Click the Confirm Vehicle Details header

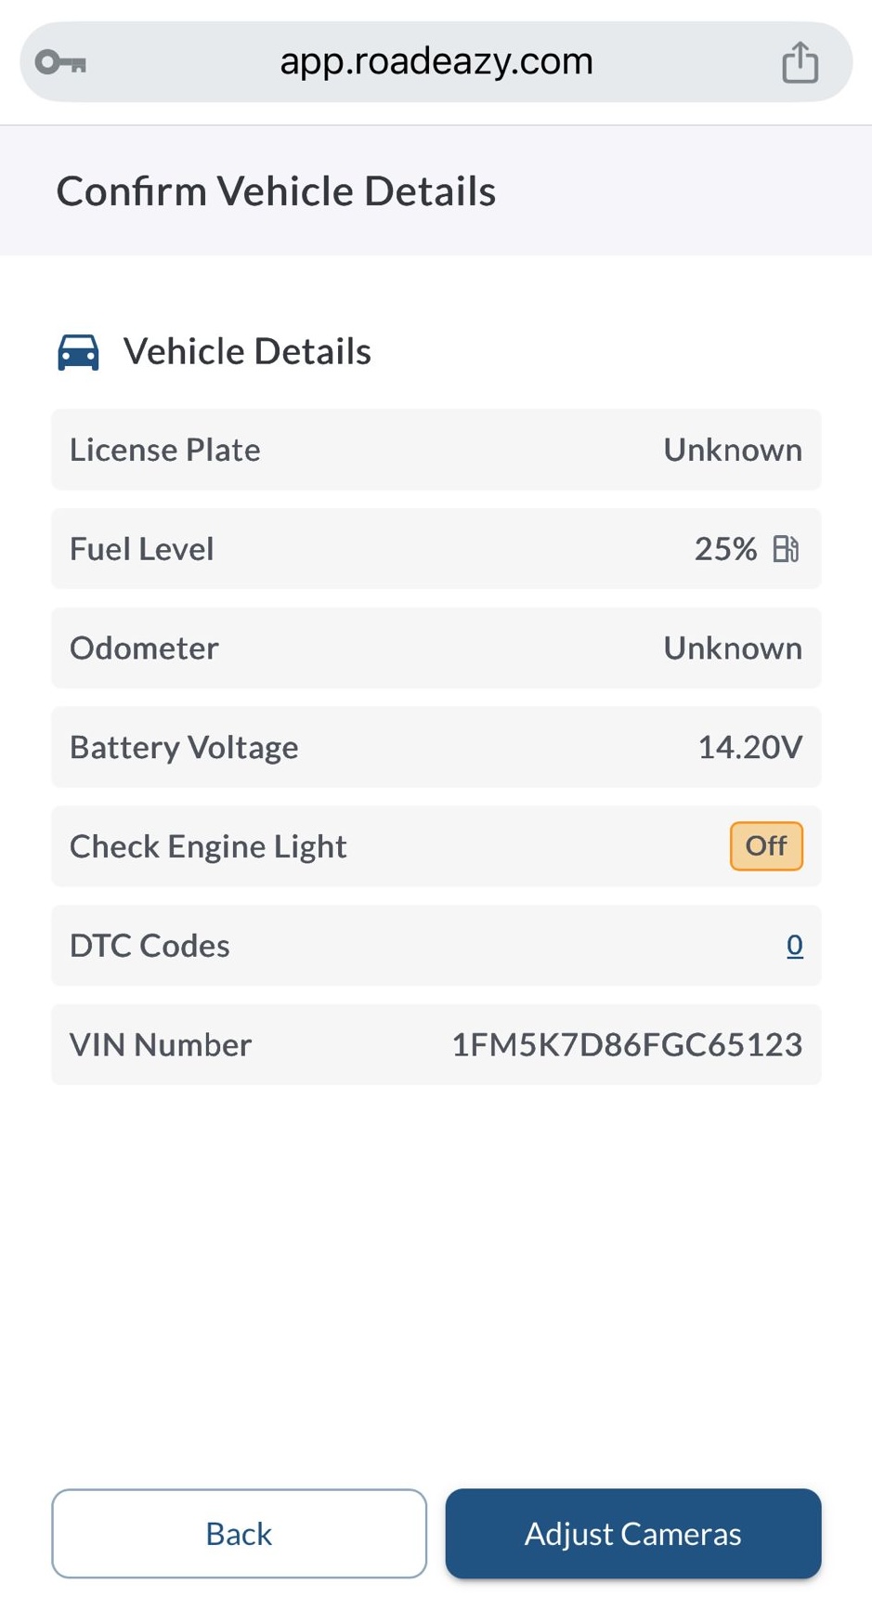[x=276, y=191]
